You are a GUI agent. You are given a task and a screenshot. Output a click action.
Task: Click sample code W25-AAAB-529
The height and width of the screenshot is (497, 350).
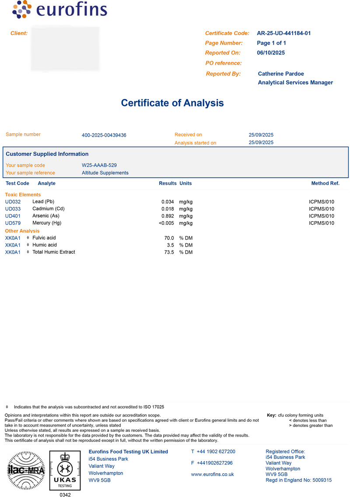click(99, 166)
